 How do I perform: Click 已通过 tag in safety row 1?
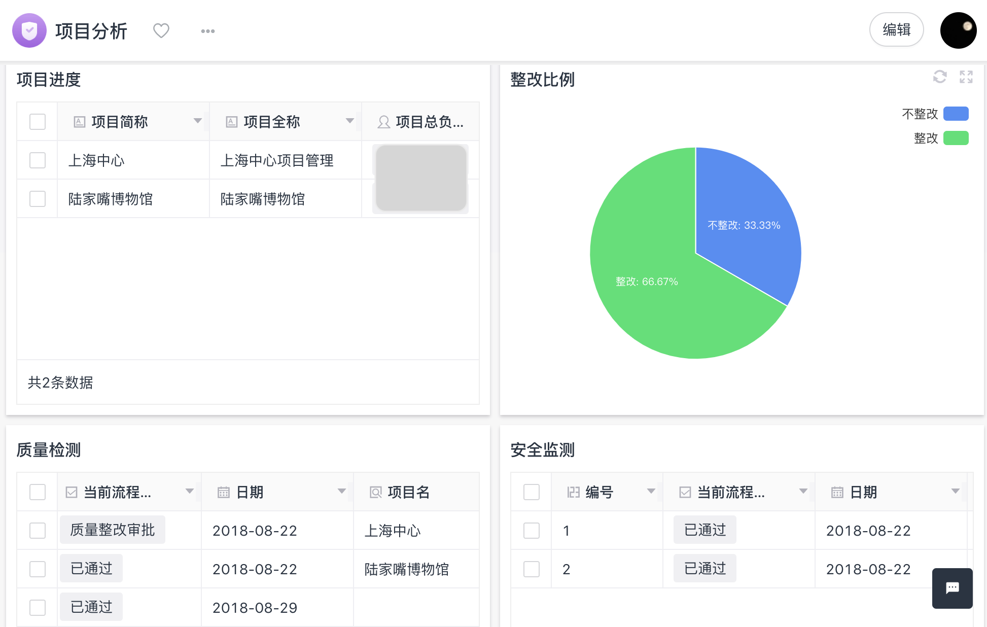[x=705, y=530]
